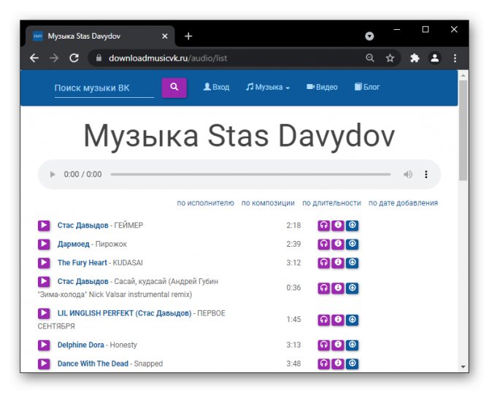489x403 pixels.
Task: Sort list по дате добавления
Action: pos(403,203)
